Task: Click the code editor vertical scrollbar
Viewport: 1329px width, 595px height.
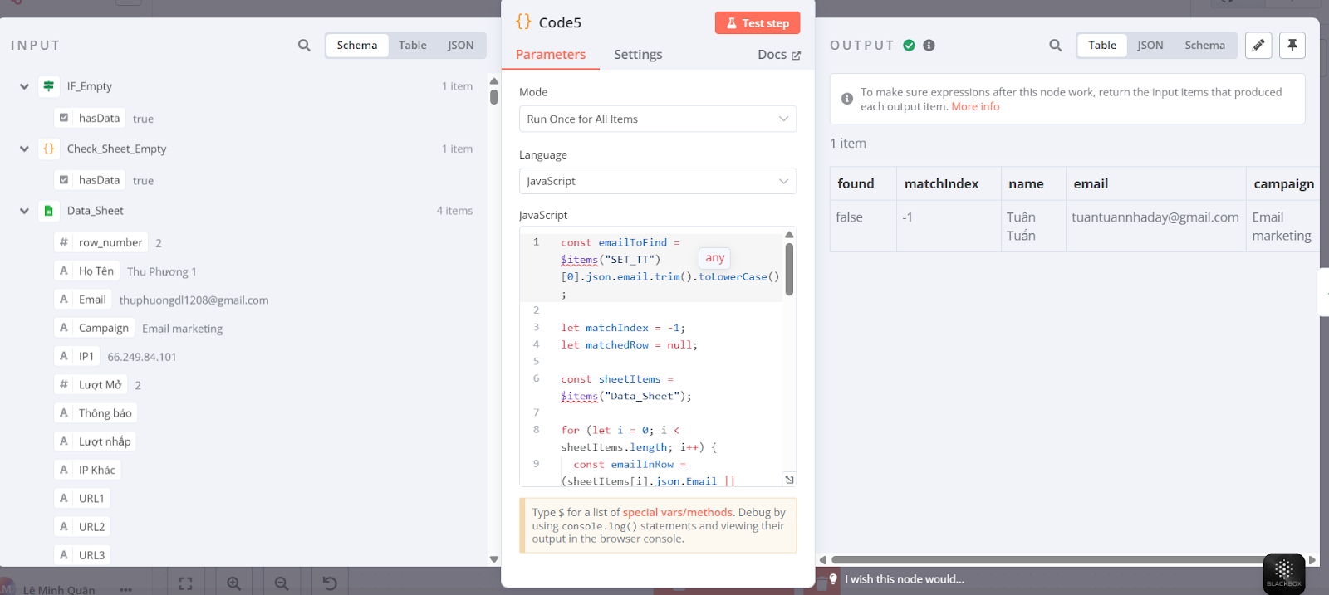Action: pyautogui.click(x=789, y=269)
